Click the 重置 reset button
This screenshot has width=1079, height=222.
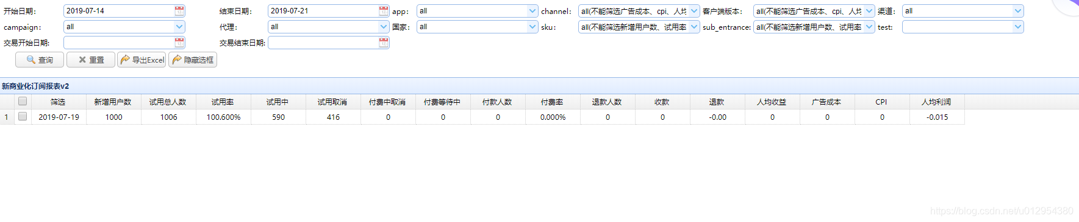(91, 60)
